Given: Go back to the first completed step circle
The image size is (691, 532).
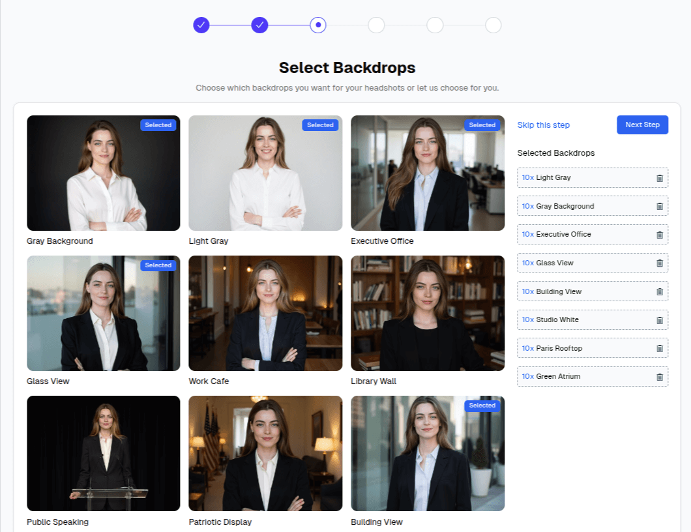Looking at the screenshot, I should [x=201, y=25].
